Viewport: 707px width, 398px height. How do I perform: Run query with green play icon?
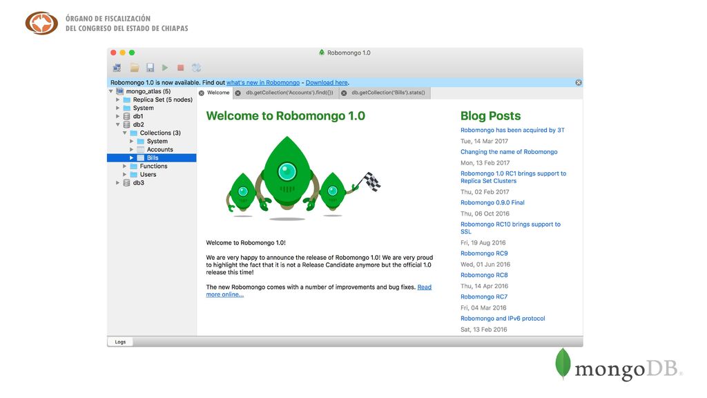click(x=165, y=68)
